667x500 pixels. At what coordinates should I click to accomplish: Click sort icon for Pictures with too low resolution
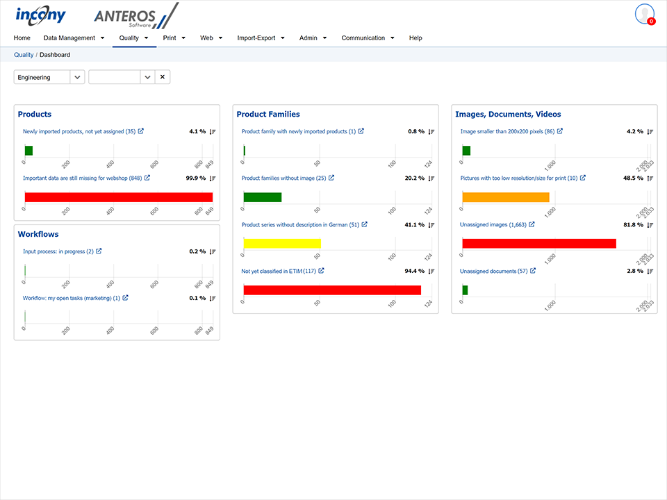(650, 178)
